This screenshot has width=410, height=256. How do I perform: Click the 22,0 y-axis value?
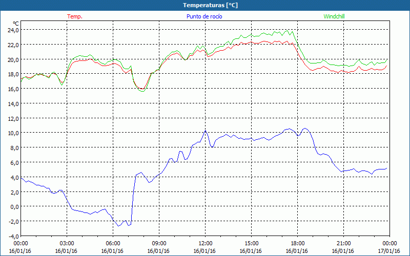click(x=13, y=45)
